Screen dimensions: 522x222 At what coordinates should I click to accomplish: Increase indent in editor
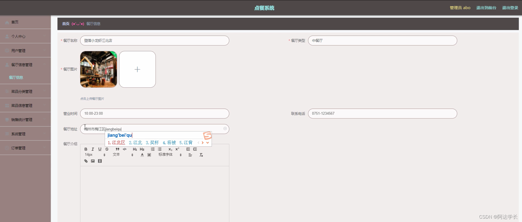[195, 149]
